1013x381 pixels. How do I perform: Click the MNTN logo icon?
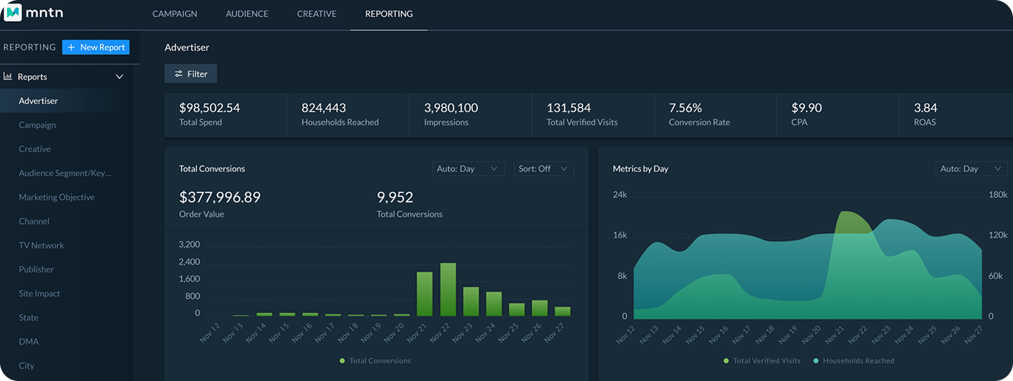(12, 12)
